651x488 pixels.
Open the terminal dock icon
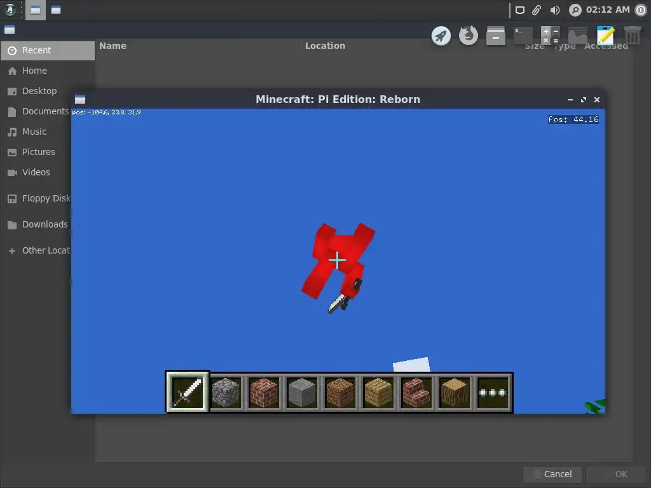523,36
